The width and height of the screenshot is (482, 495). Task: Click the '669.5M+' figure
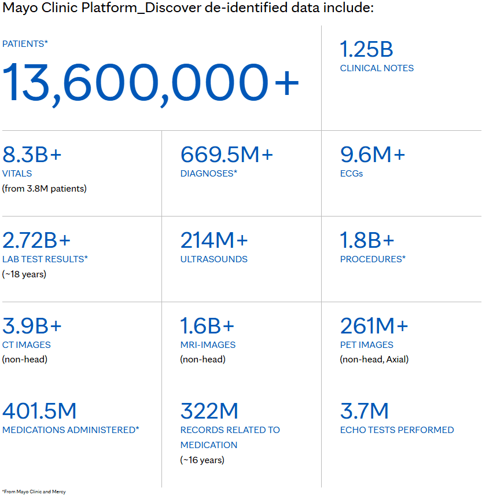click(x=226, y=155)
